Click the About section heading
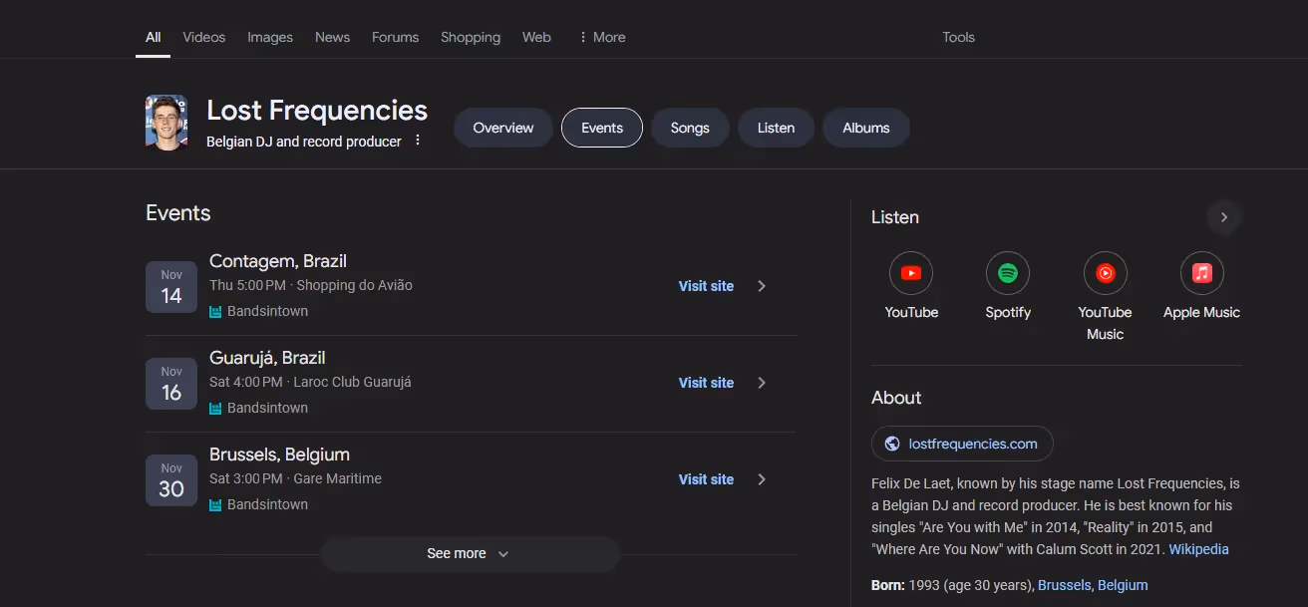Screen dimensions: 1308x607 [x=896, y=398]
